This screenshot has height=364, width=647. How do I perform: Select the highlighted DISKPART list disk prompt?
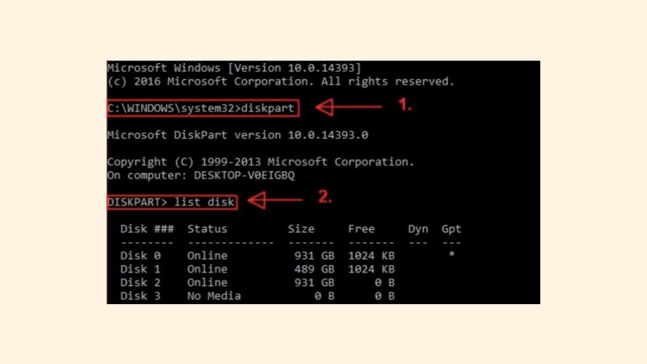pos(171,202)
